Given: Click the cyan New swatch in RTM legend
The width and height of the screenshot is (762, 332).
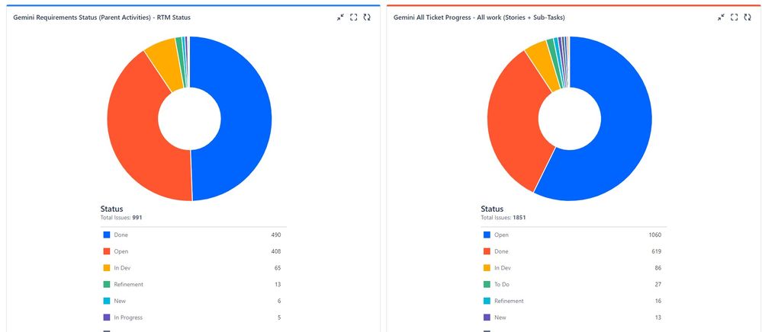Looking at the screenshot, I should click(x=107, y=301).
